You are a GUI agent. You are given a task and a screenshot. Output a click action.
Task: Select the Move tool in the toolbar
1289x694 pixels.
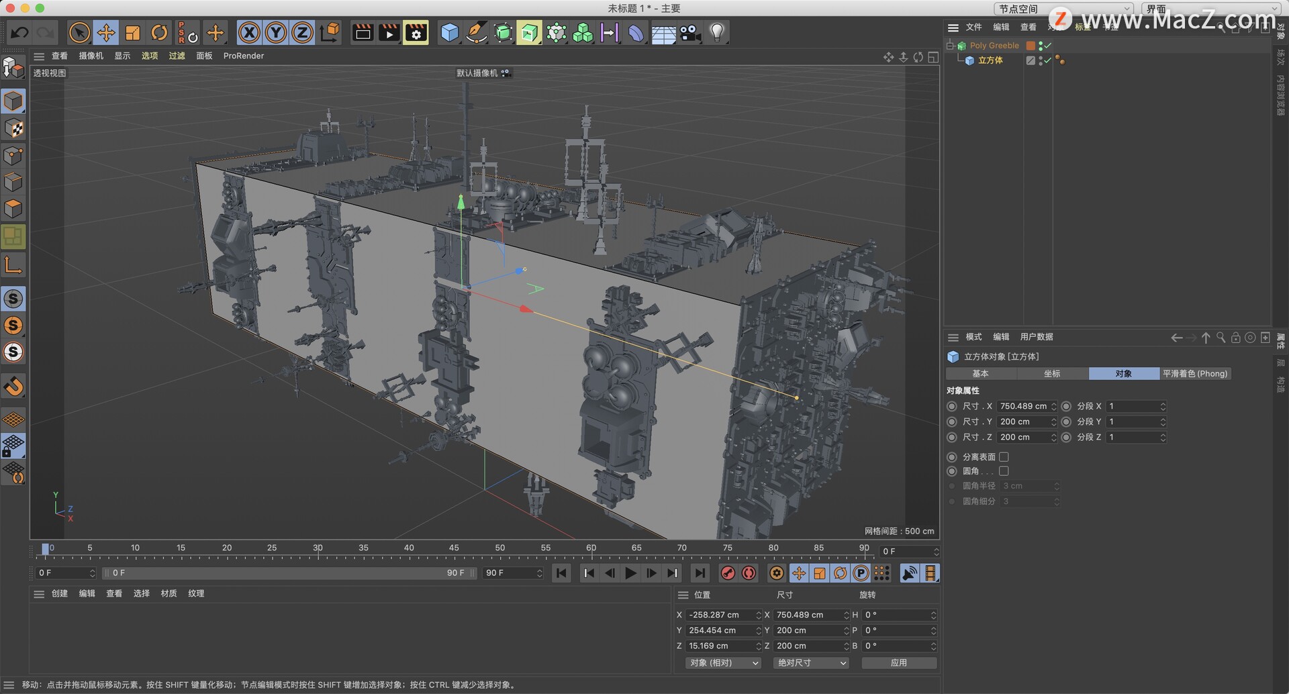105,32
